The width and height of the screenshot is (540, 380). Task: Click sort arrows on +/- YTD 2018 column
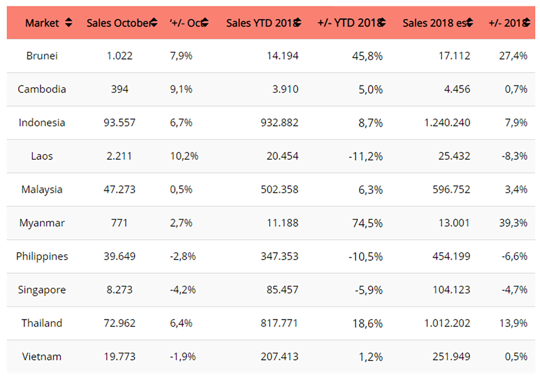click(x=382, y=23)
